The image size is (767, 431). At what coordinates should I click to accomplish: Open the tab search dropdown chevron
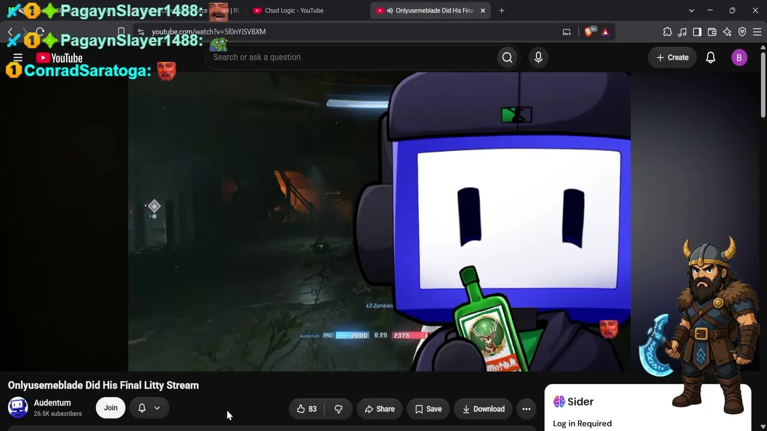click(691, 10)
